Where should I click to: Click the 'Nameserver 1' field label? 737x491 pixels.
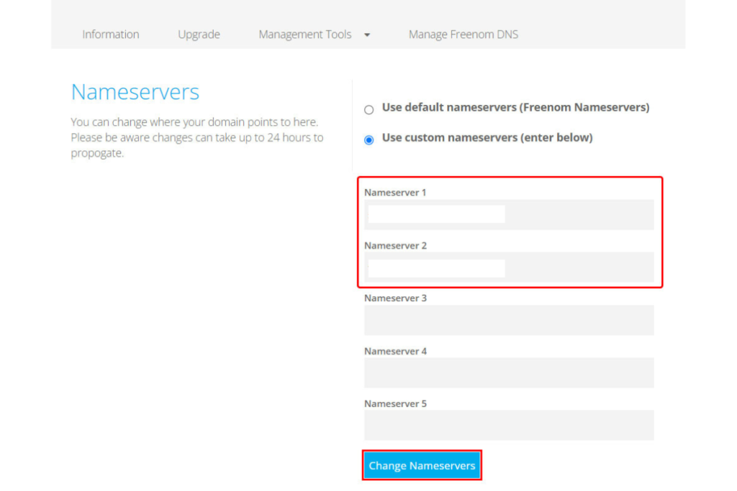(395, 193)
